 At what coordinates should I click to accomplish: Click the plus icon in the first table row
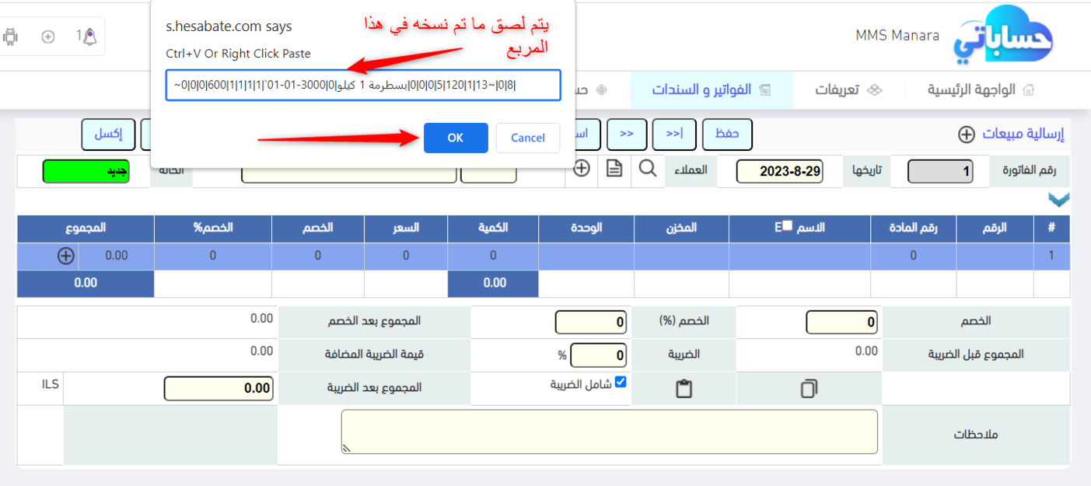coord(66,255)
